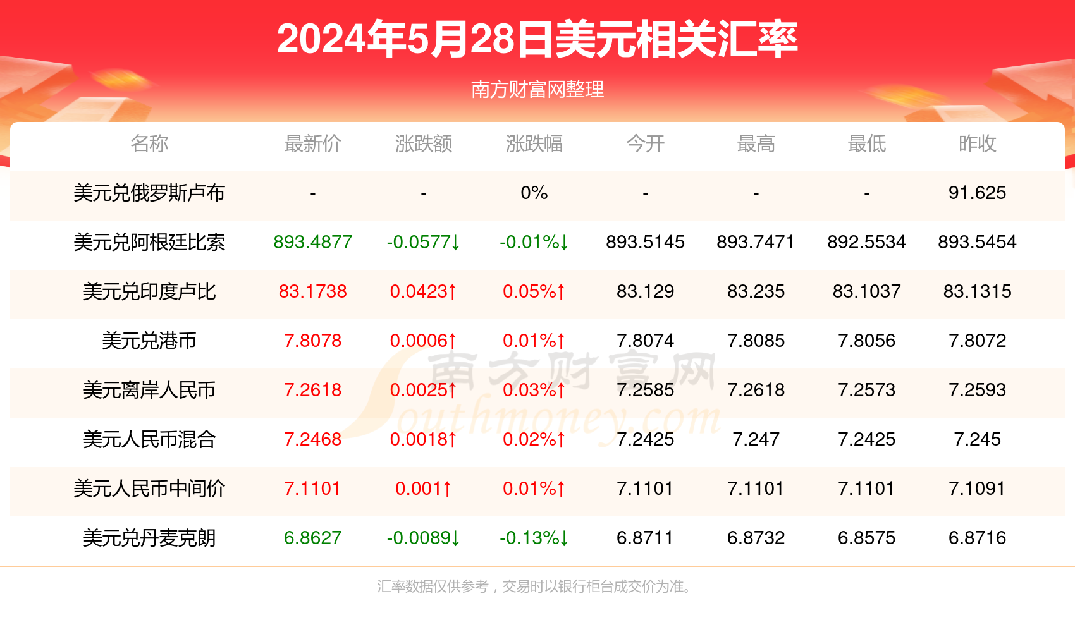Viewport: 1075px width, 632px height.
Task: Select the 涨跌幅 column header
Action: pos(534,143)
